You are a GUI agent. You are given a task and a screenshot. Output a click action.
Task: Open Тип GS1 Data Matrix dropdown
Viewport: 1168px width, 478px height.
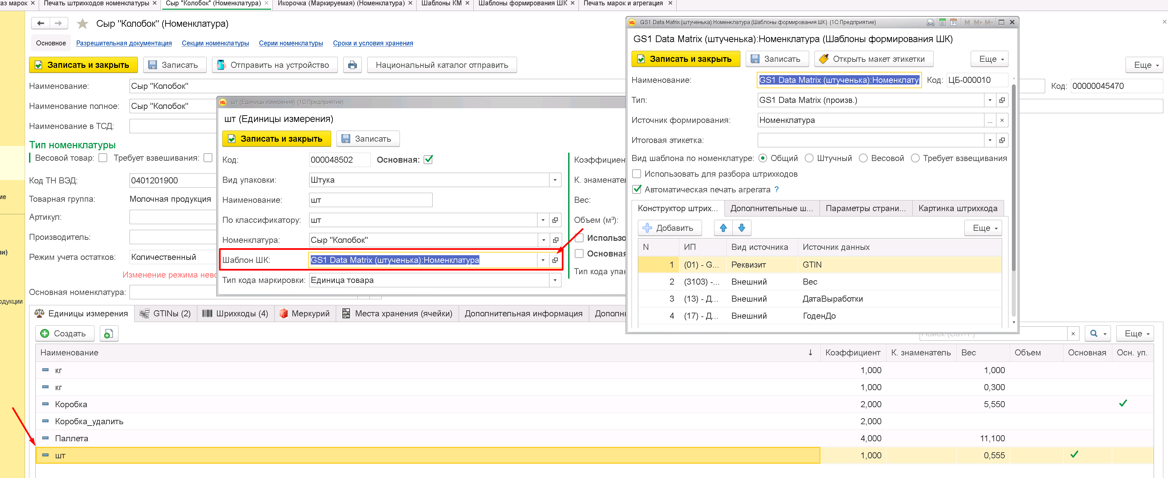[990, 100]
